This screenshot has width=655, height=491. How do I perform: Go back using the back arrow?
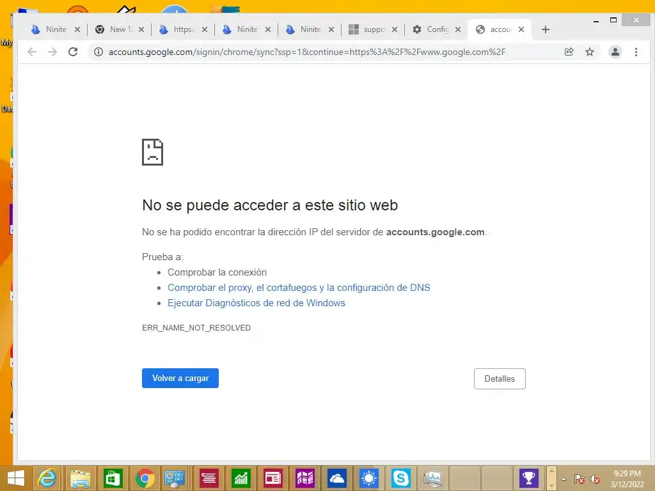coord(32,52)
